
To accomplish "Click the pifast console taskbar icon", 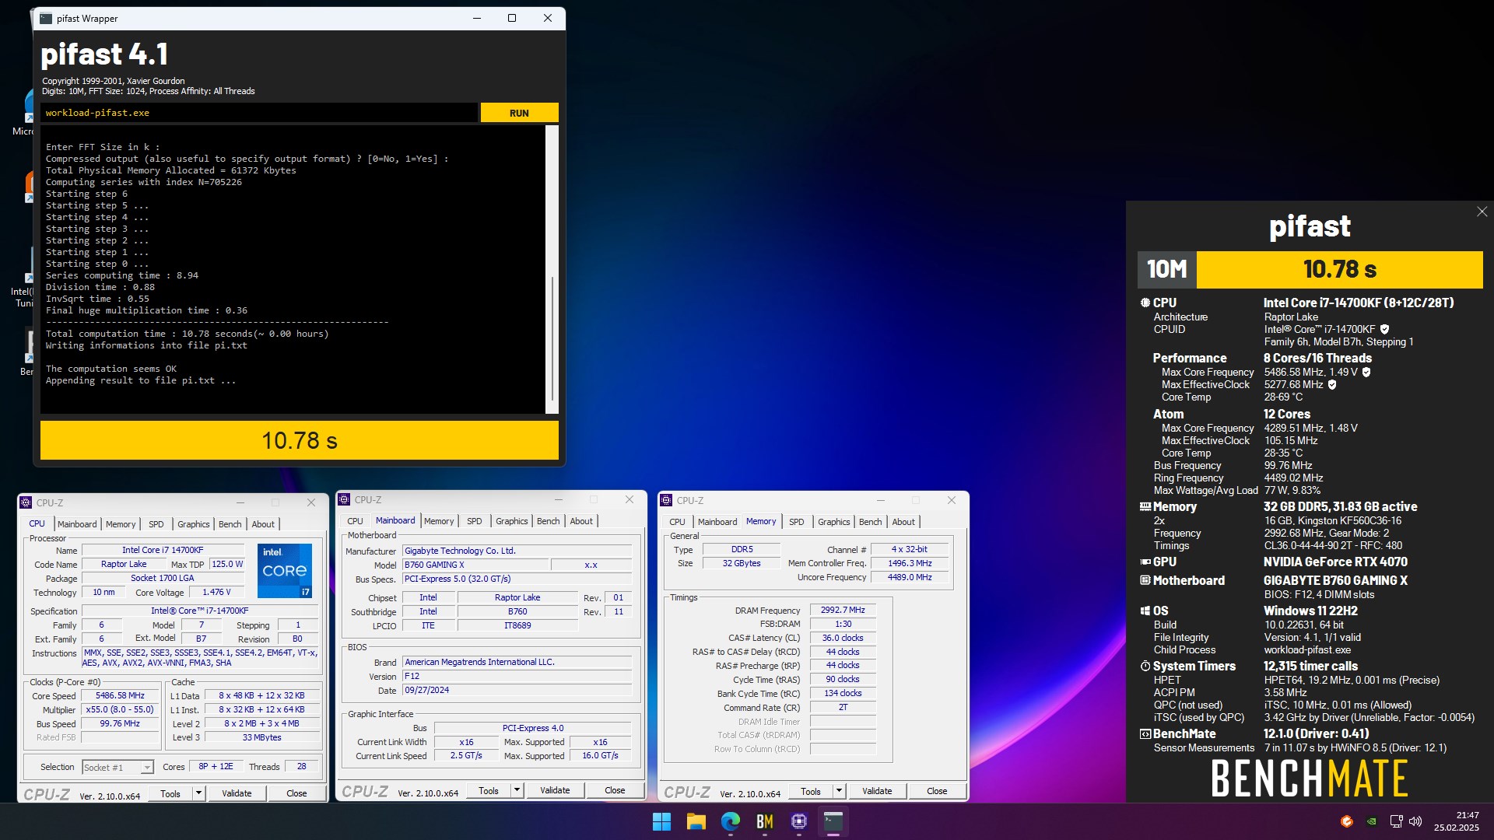I will coord(833,821).
